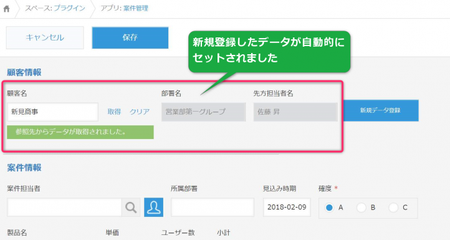
Task: Click the blue user picker icon
Action: tap(153, 207)
